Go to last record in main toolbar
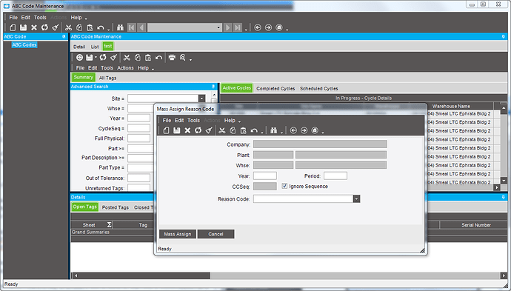The height and width of the screenshot is (291, 511). coord(238,27)
